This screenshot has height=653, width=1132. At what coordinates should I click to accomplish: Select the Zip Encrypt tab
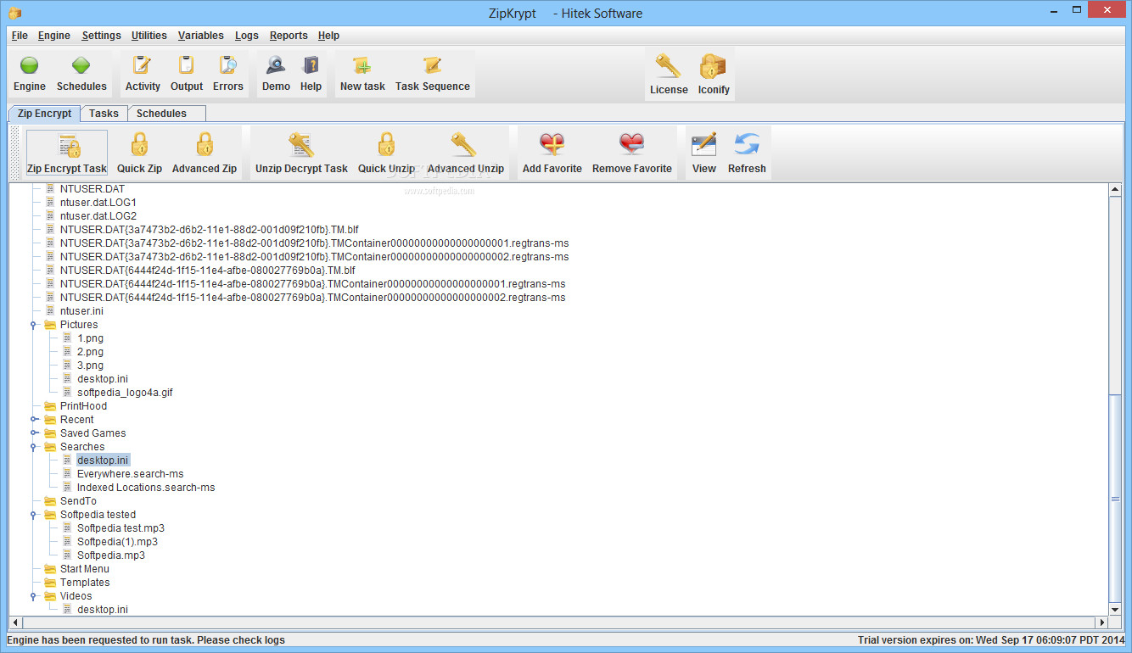point(45,113)
